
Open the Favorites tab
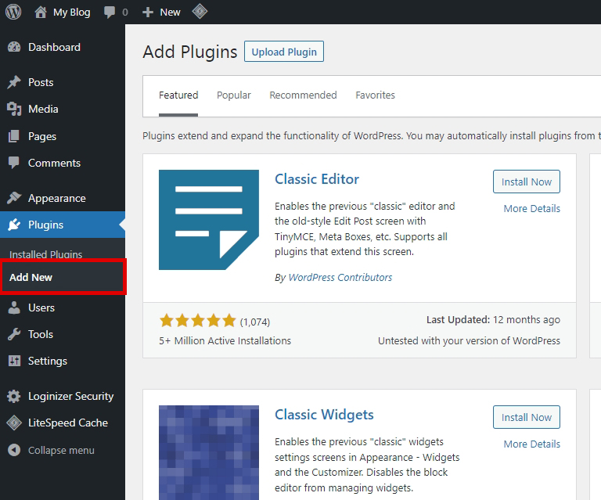click(x=376, y=95)
